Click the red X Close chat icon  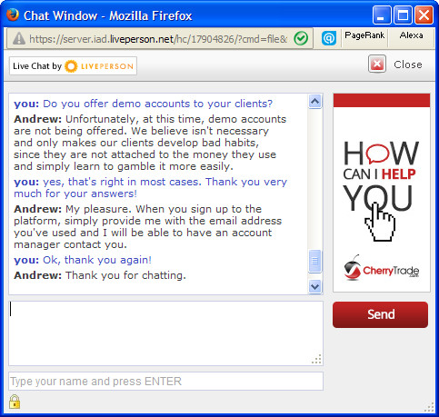[x=377, y=64]
